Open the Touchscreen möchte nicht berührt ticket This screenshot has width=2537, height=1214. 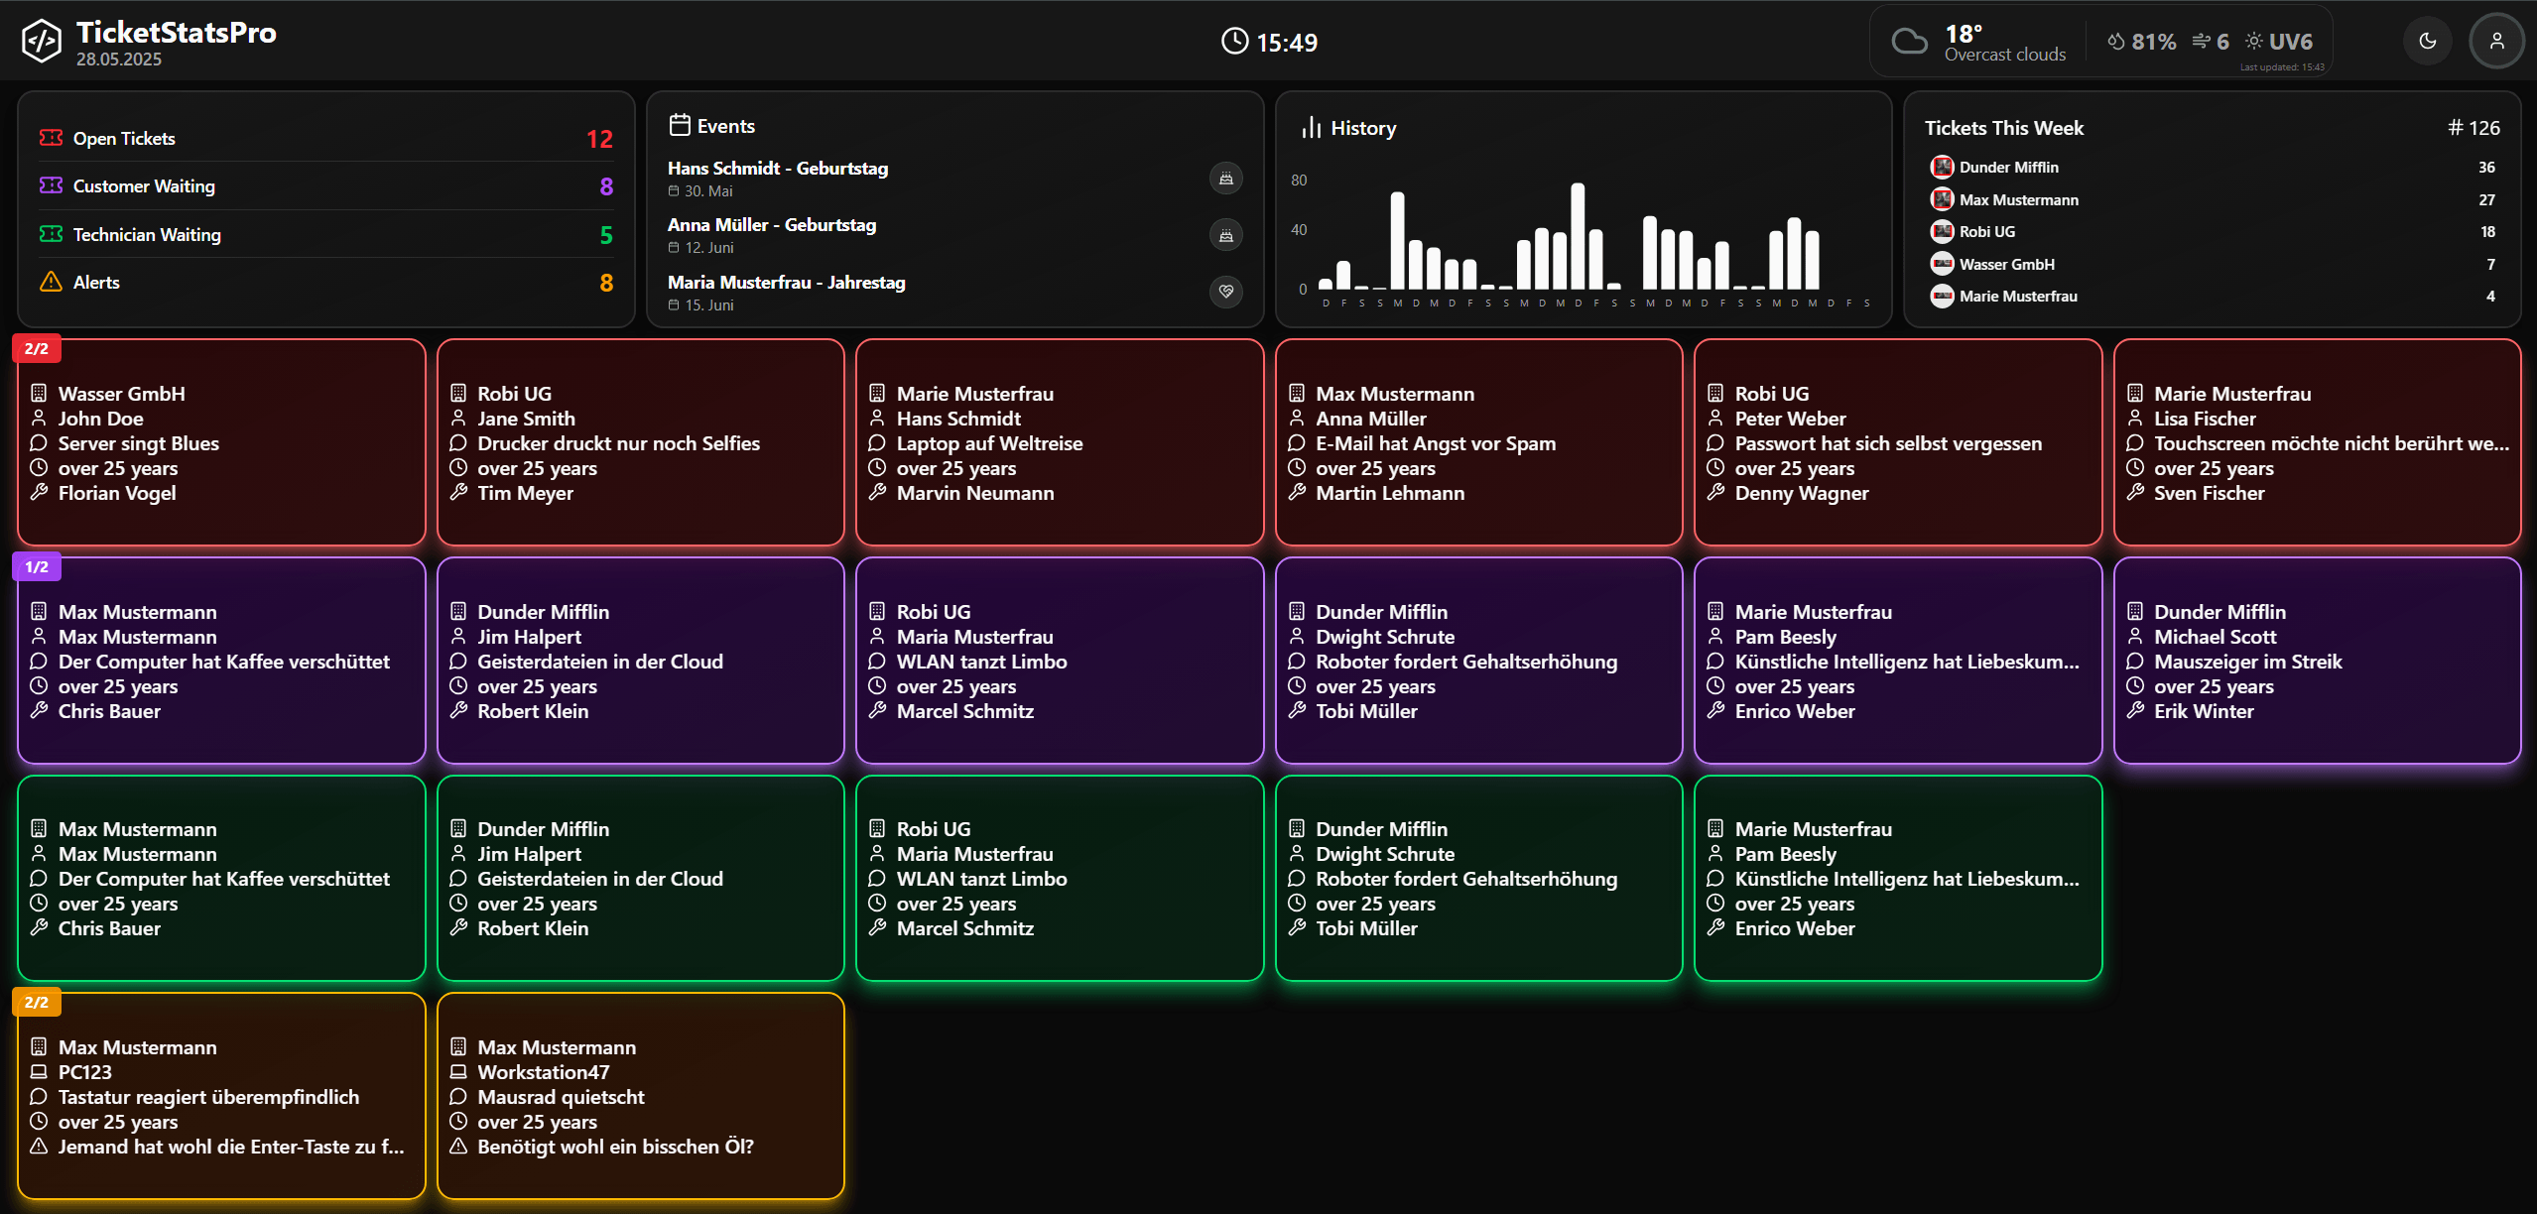2317,442
